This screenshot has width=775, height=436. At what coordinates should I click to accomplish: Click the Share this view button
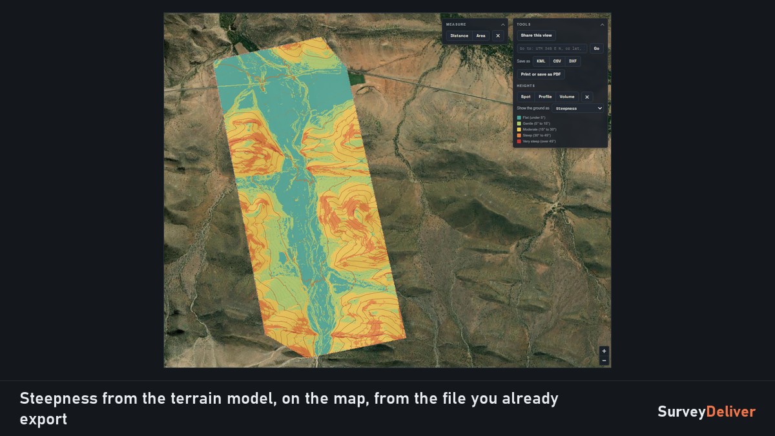coord(536,36)
